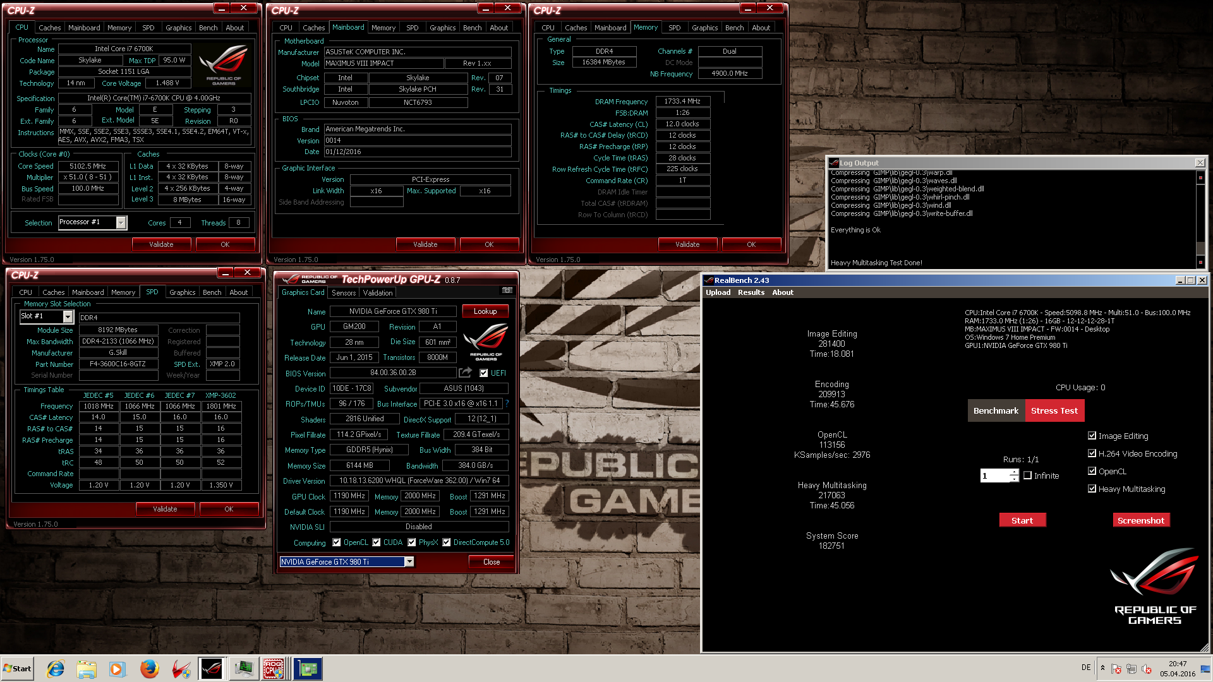Uncheck H.264 Video Encoding test

pos(1092,453)
